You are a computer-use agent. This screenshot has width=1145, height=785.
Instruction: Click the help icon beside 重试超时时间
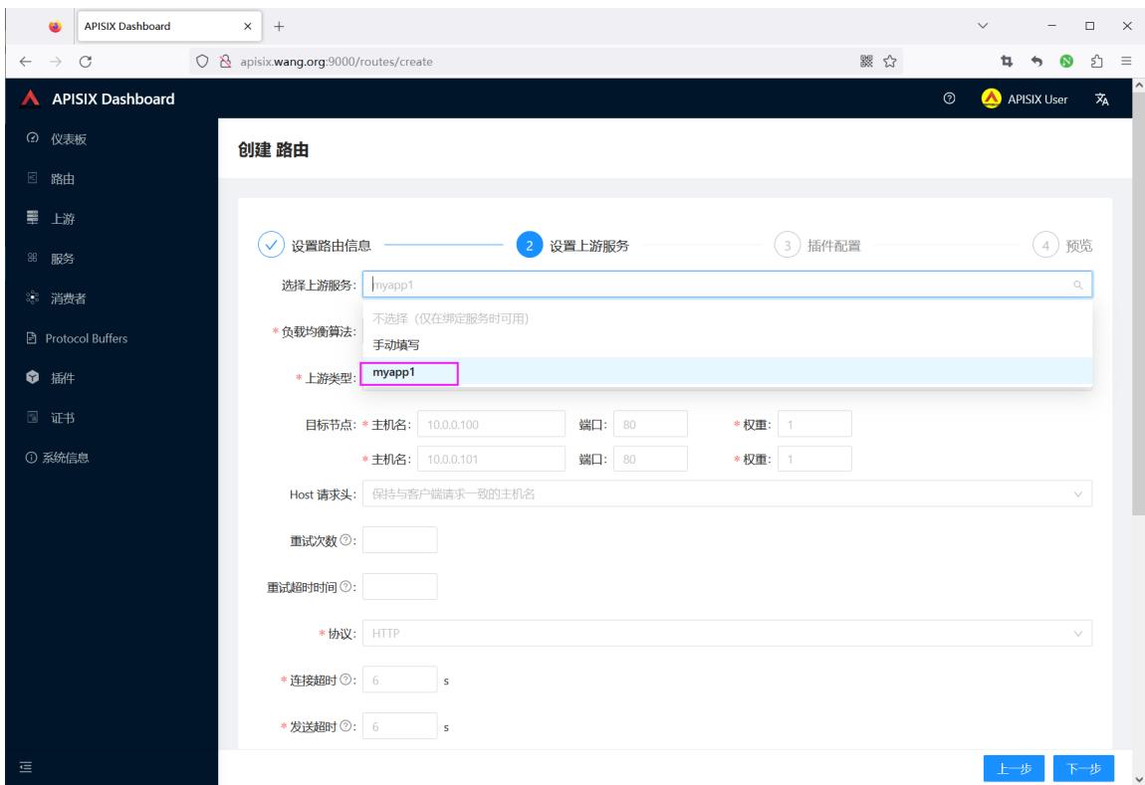pyautogui.click(x=346, y=587)
